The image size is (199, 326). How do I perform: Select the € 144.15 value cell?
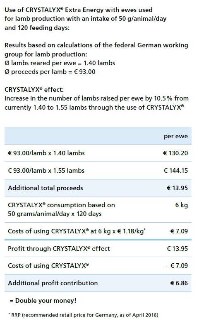tap(175, 171)
